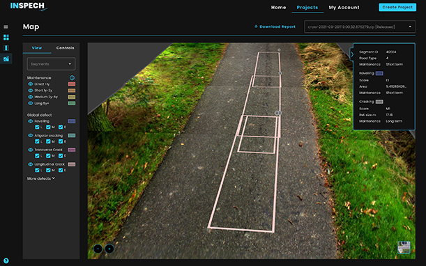
Task: Click the Create Project button
Action: [x=397, y=8]
